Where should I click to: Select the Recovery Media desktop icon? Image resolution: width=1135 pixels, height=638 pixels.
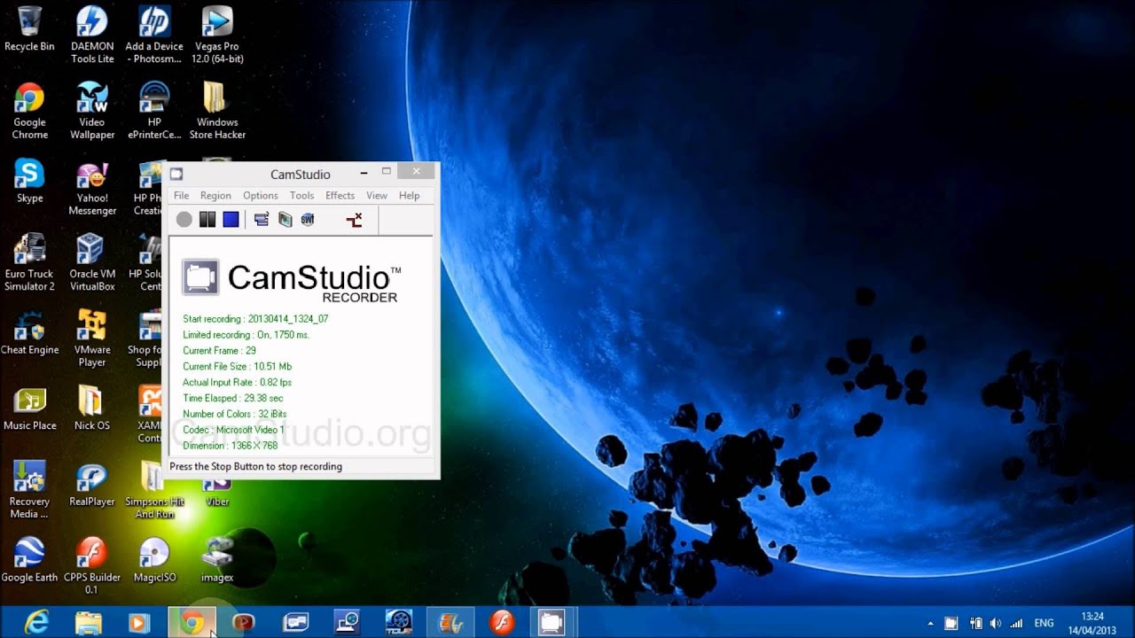(29, 490)
